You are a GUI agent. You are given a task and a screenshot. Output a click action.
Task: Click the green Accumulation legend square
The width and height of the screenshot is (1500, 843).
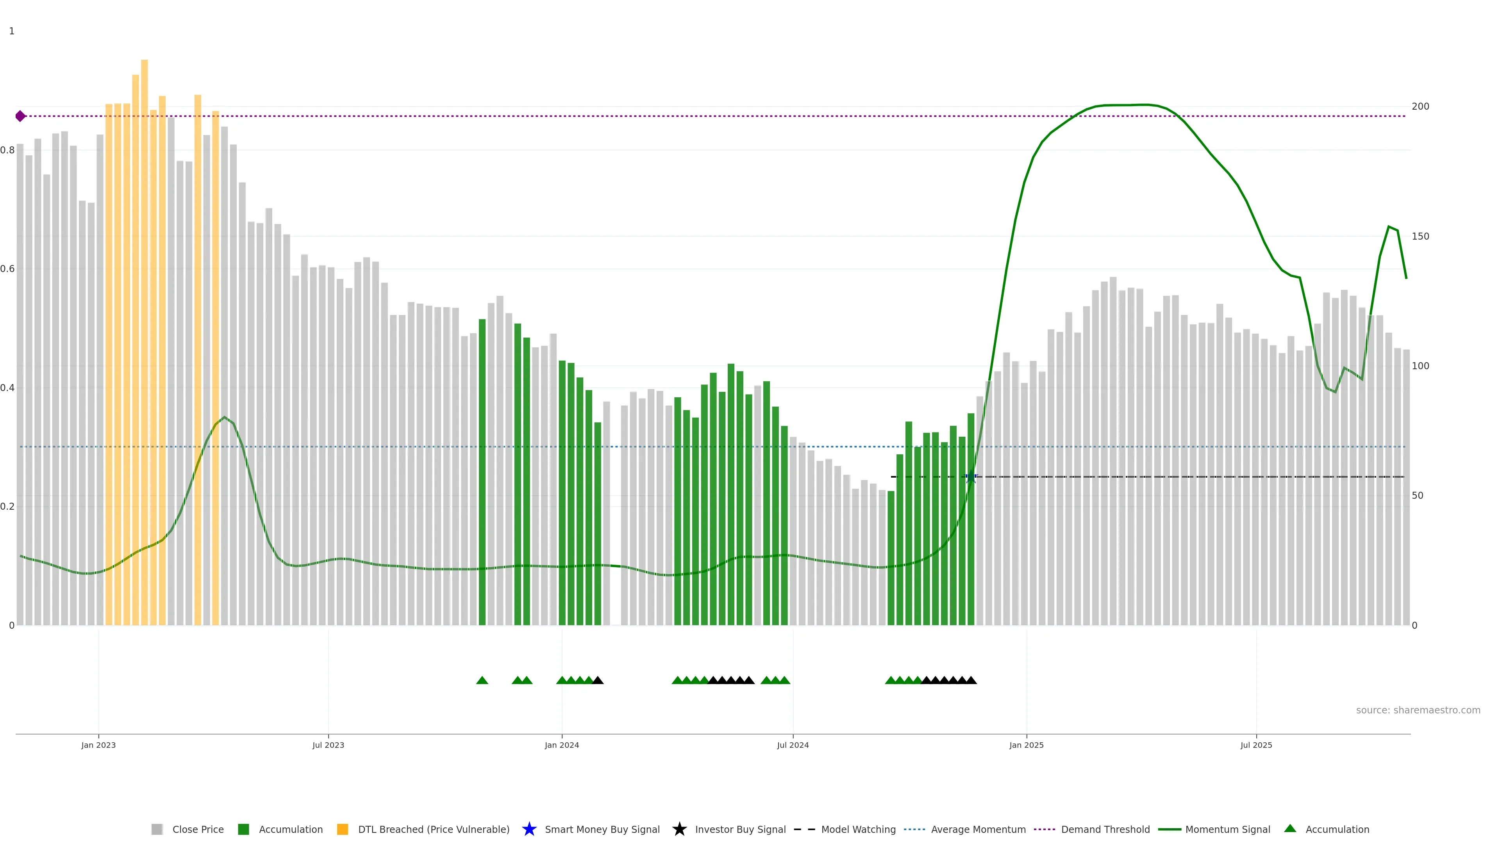[x=243, y=829]
